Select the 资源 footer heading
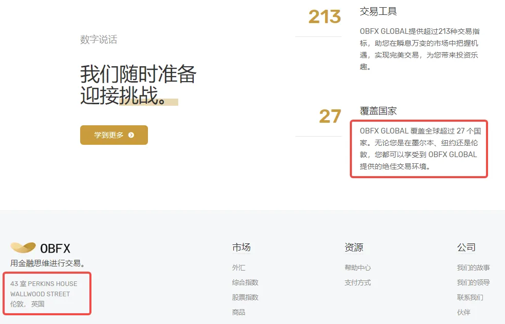 click(x=353, y=247)
